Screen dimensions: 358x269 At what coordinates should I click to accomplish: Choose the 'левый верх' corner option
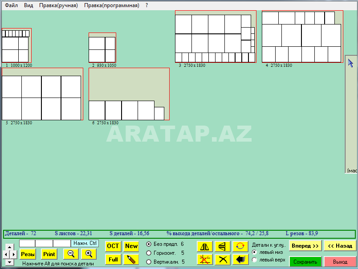(254, 260)
